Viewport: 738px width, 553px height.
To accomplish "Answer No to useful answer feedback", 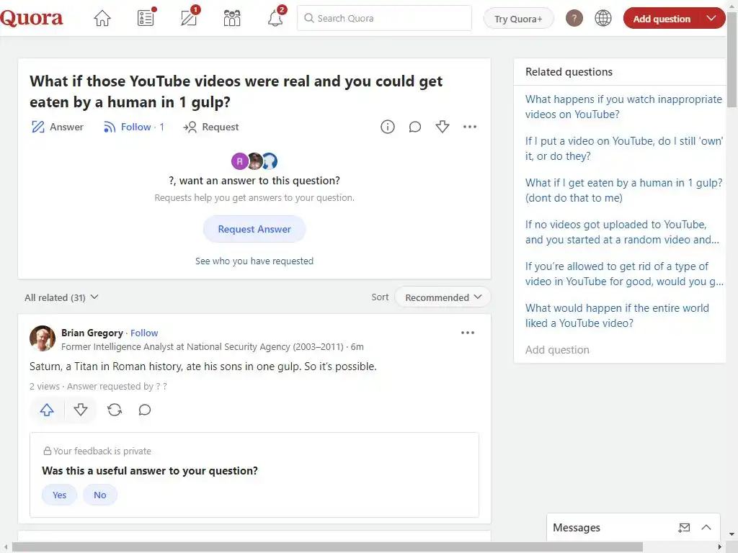I will 99,495.
